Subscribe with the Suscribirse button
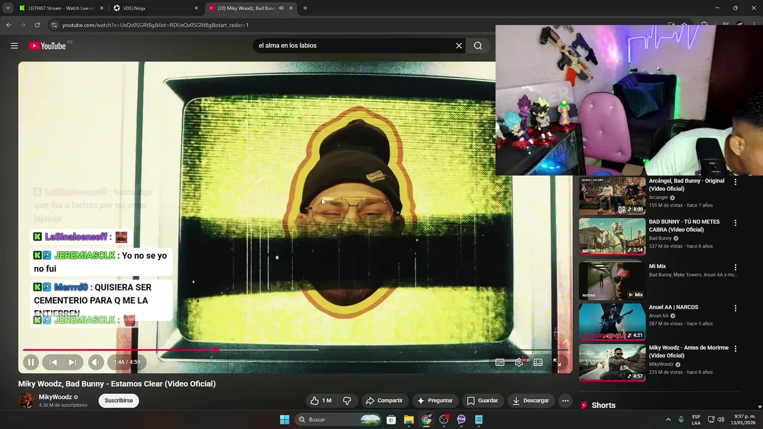This screenshot has height=429, width=763. (x=119, y=400)
